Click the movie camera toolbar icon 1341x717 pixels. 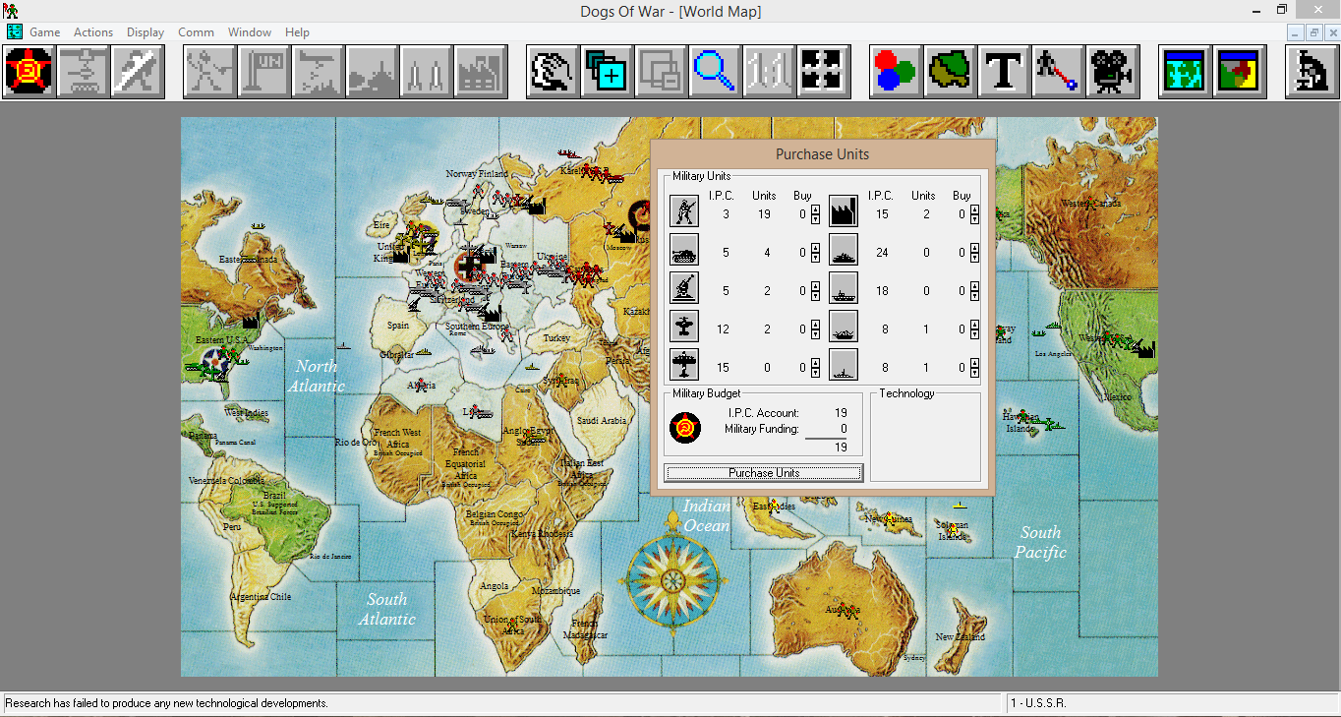pos(1113,71)
